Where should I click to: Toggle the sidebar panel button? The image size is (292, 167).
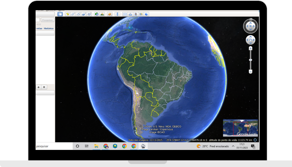60,14
